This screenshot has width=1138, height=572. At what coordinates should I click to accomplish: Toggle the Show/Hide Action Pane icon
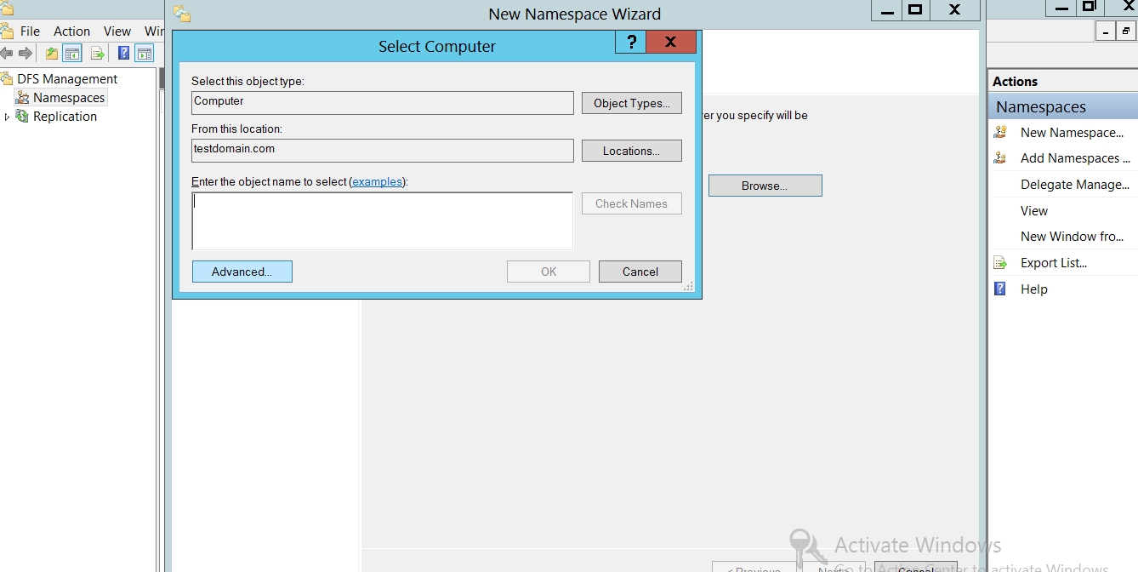(145, 54)
